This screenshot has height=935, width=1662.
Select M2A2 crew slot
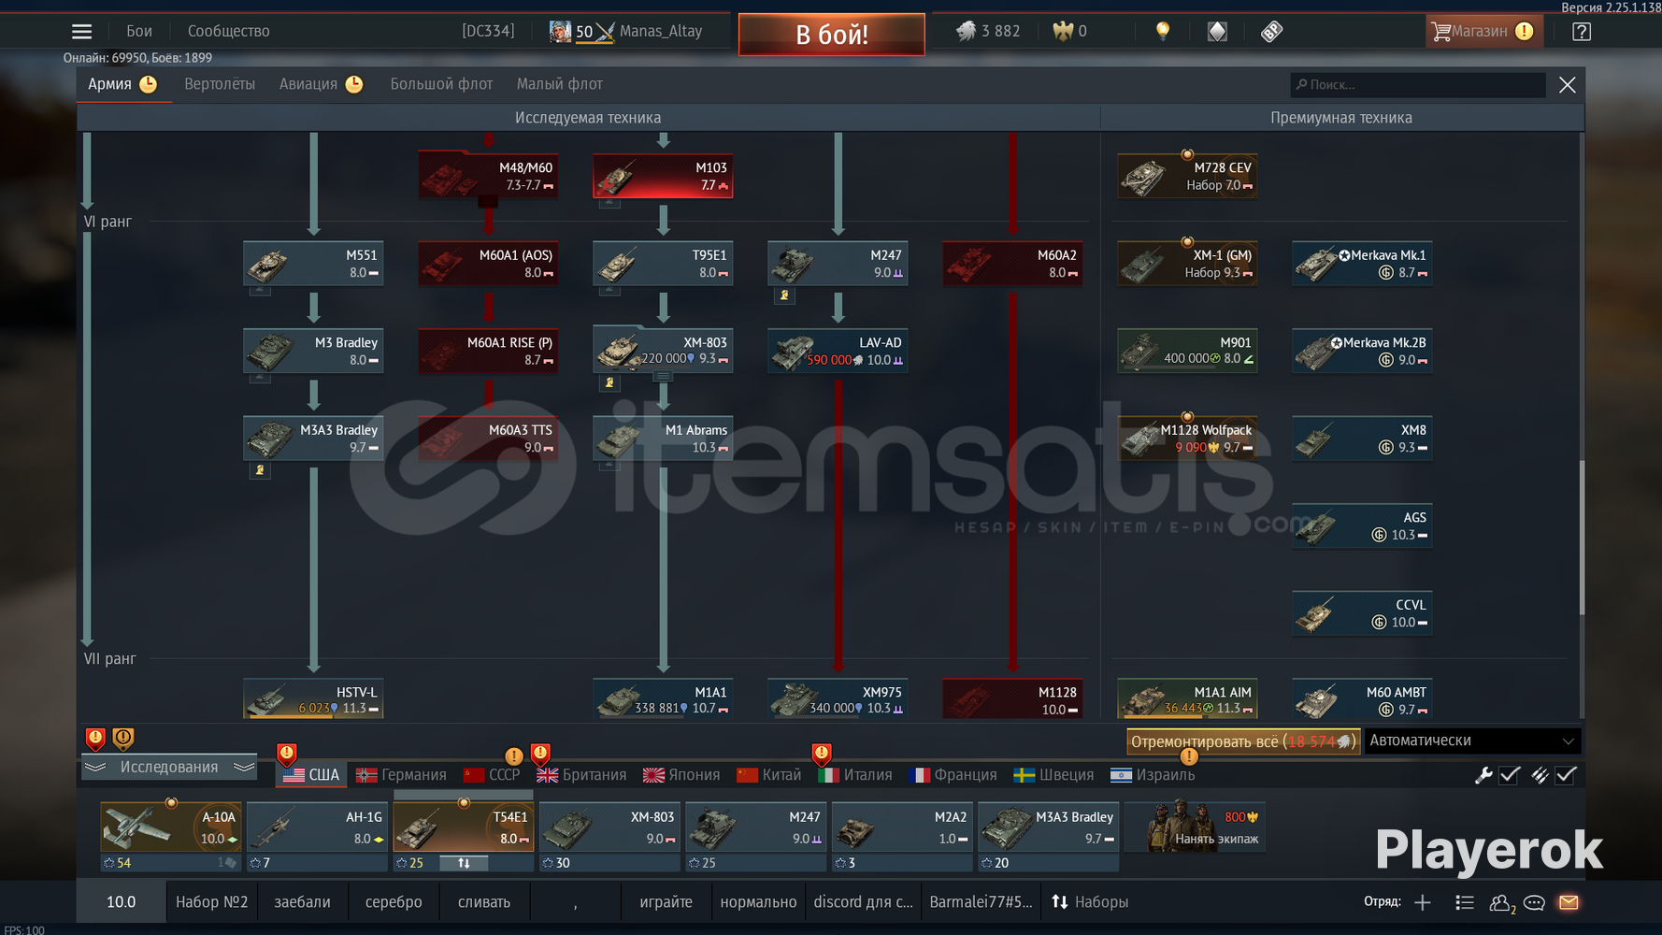click(x=902, y=827)
